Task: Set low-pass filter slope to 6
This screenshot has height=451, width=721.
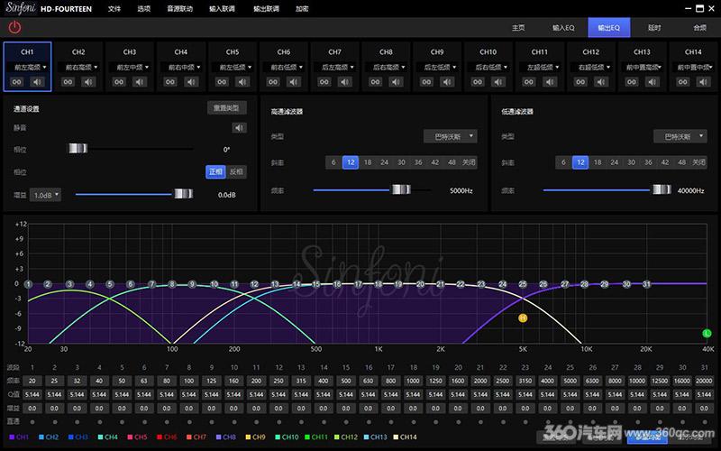Action: [x=563, y=162]
